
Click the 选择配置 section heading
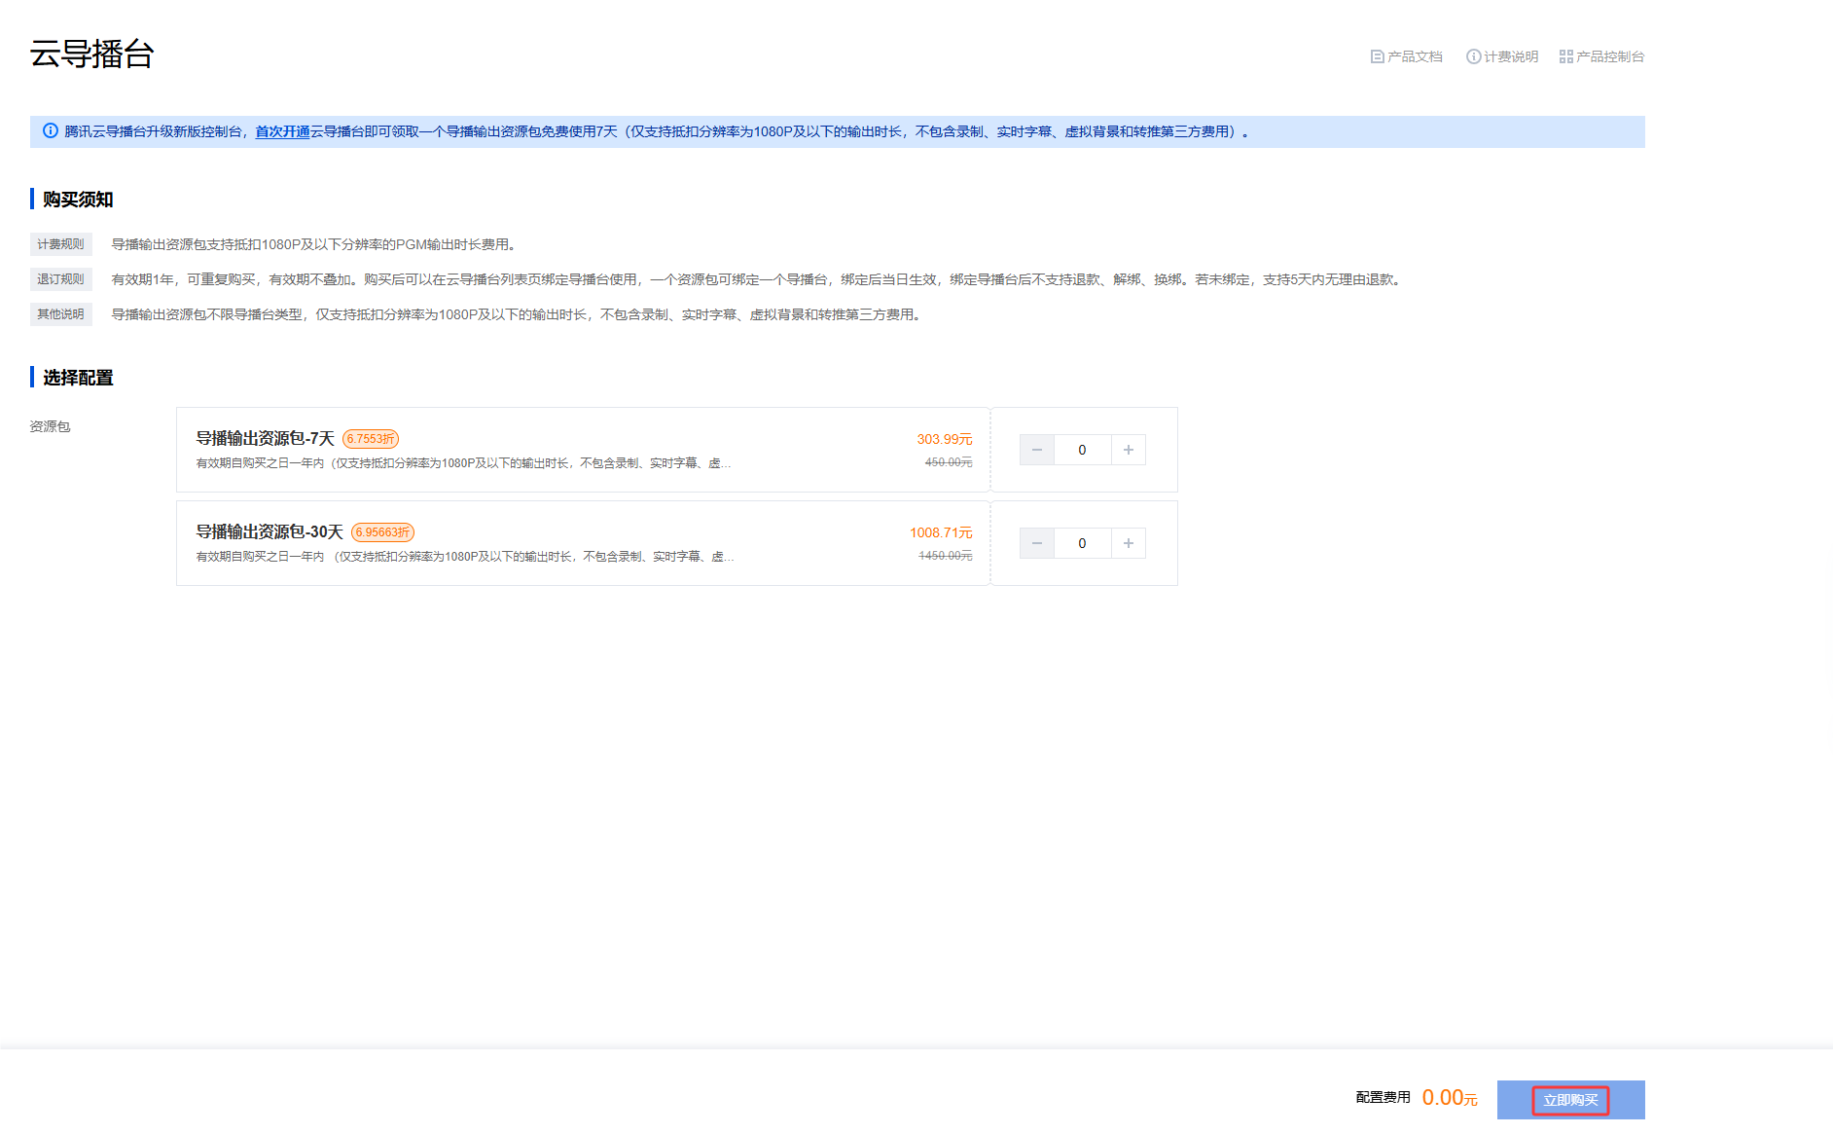pyautogui.click(x=78, y=378)
